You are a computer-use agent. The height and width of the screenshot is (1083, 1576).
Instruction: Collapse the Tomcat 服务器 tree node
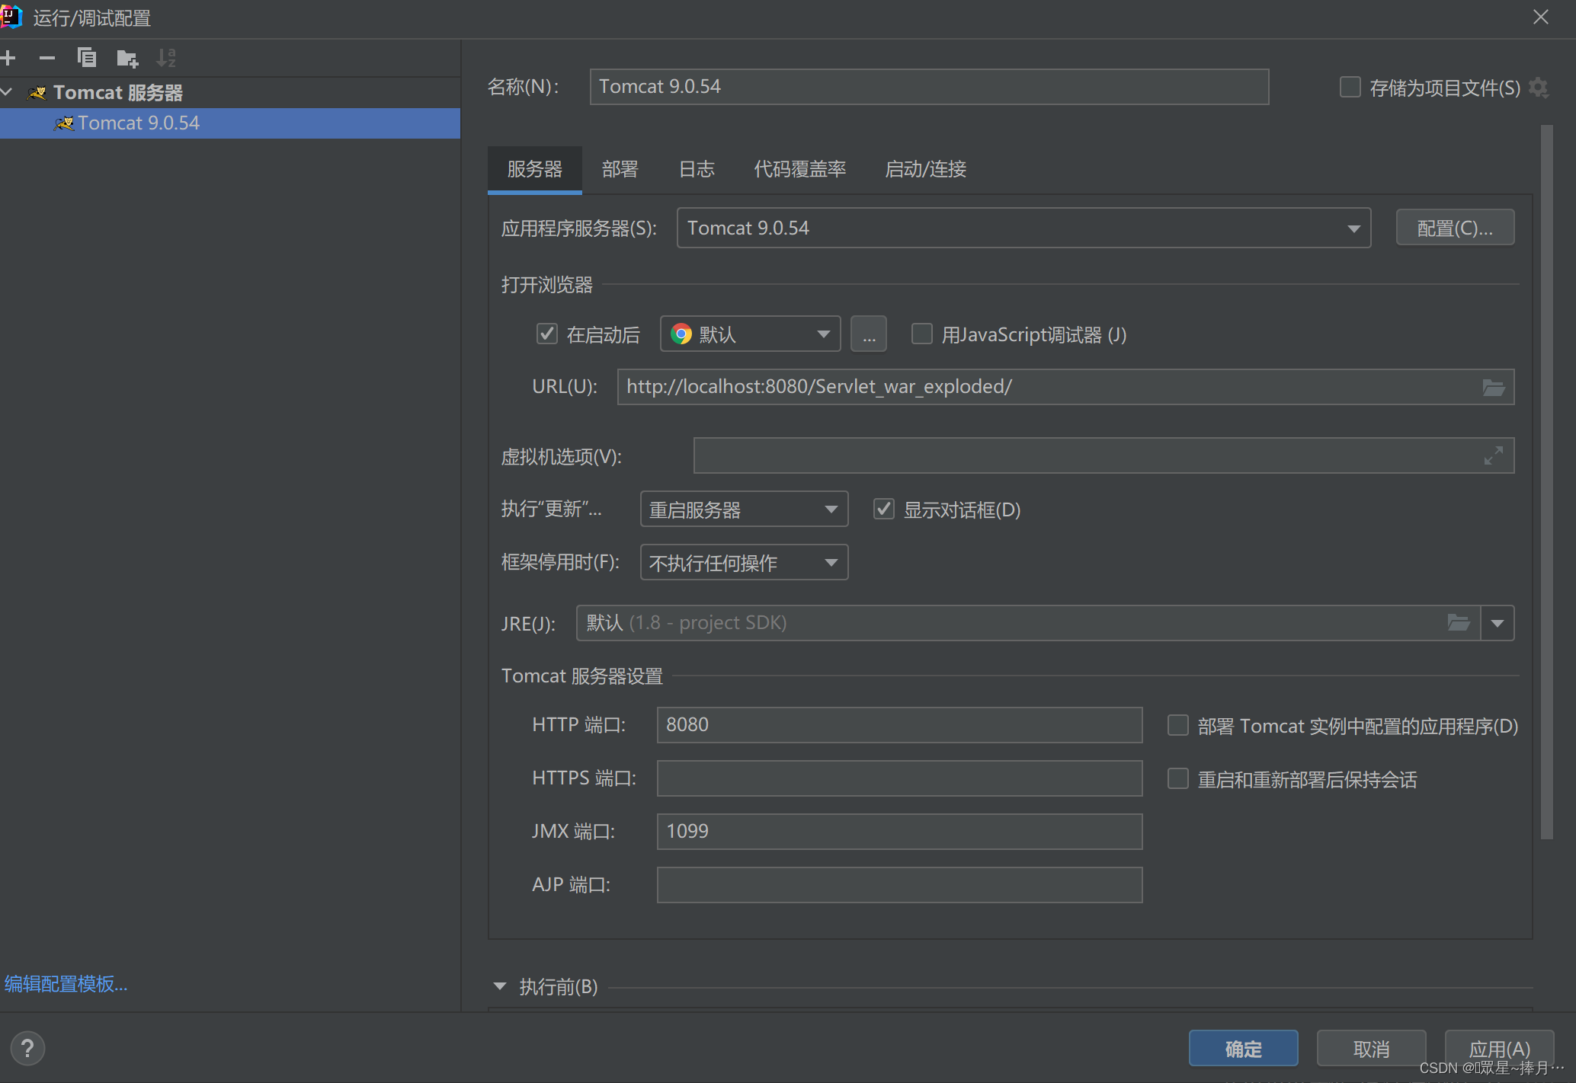(x=7, y=92)
